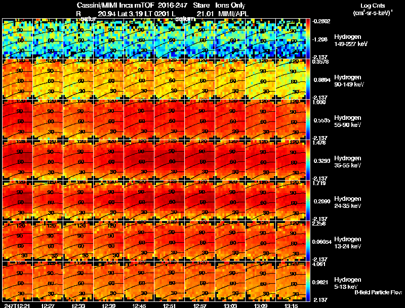Click the colorbar value '0.3578'
This screenshot has height=308, width=405.
coord(320,62)
